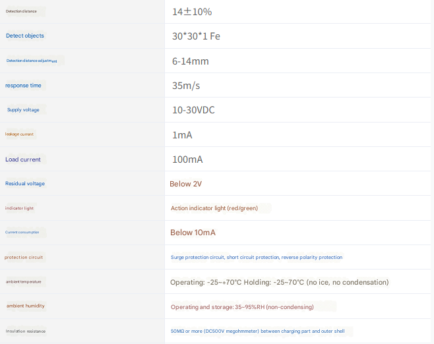Click the "Residual voltage" label
The height and width of the screenshot is (344, 434).
(x=25, y=184)
